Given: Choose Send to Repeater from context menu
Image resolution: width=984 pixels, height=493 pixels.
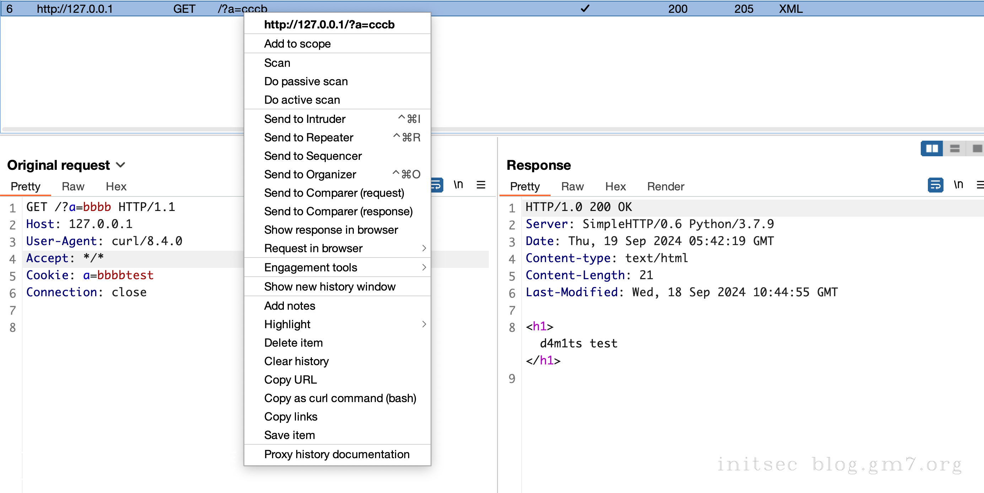Looking at the screenshot, I should [309, 137].
